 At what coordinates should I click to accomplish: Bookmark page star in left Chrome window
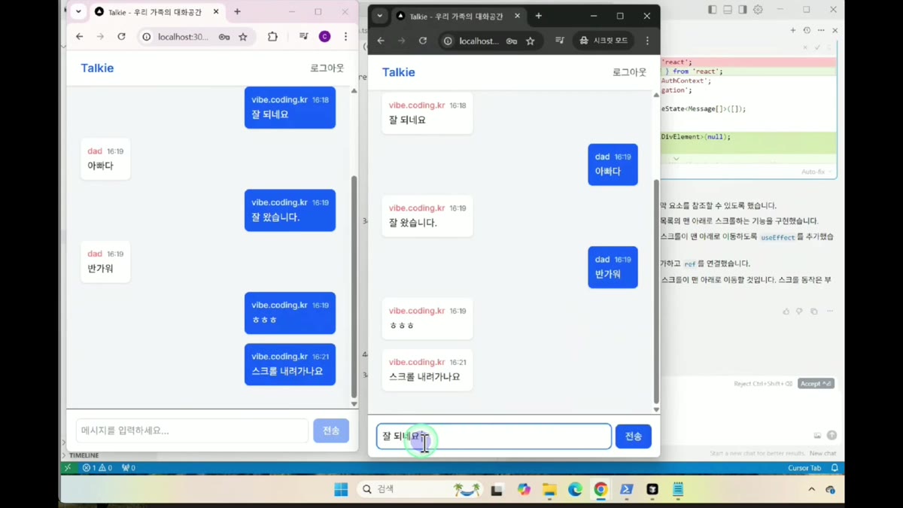click(x=243, y=36)
